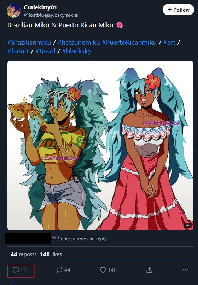Open the #Brazilianmiku hashtag
This screenshot has height=285, width=198.
(29, 42)
